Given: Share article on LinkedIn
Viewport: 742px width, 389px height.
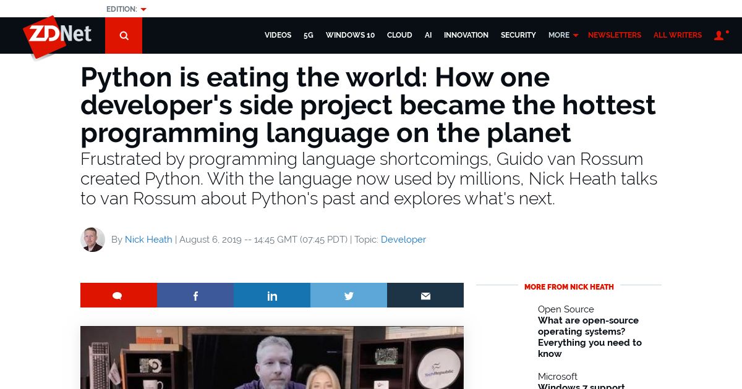Looking at the screenshot, I should click(272, 295).
